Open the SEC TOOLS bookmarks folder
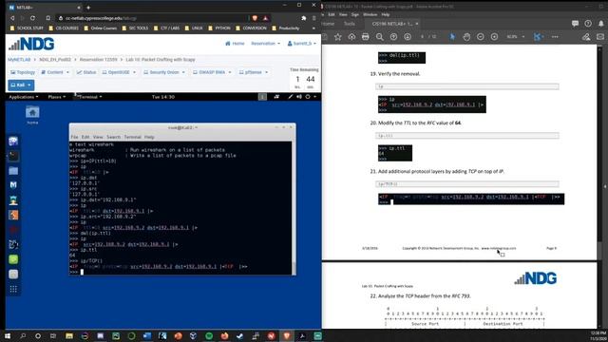Image resolution: width=608 pixels, height=342 pixels. point(135,28)
